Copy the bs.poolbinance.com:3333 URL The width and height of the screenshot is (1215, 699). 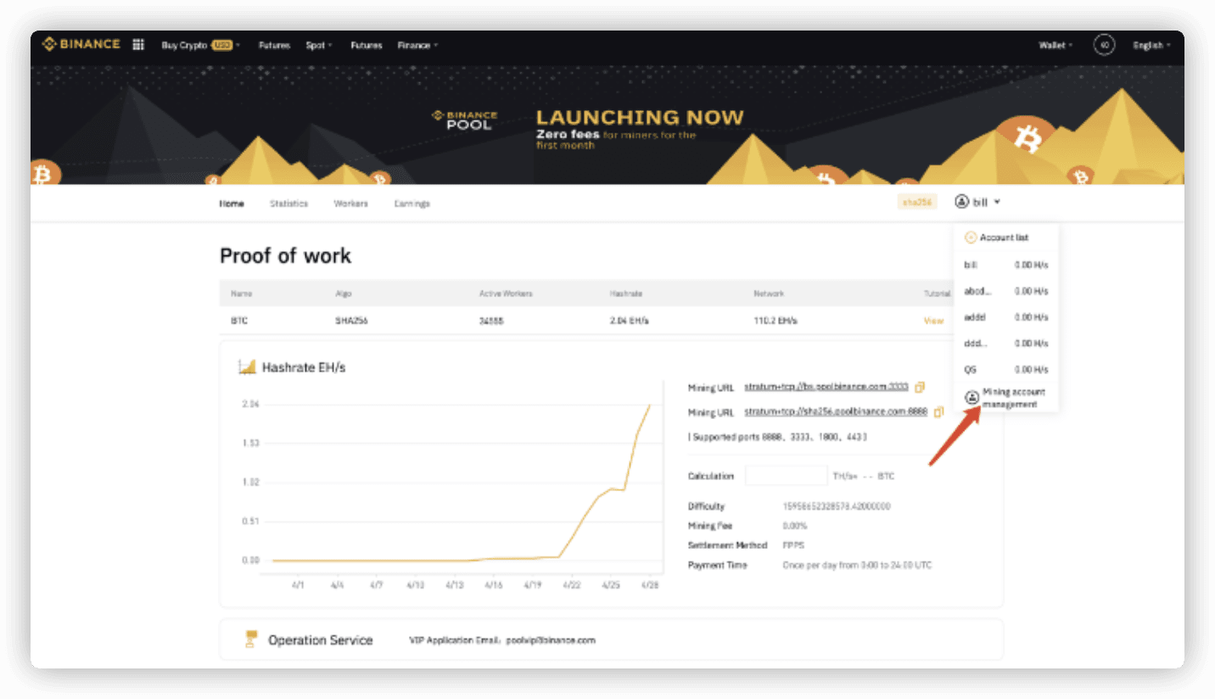click(x=920, y=387)
